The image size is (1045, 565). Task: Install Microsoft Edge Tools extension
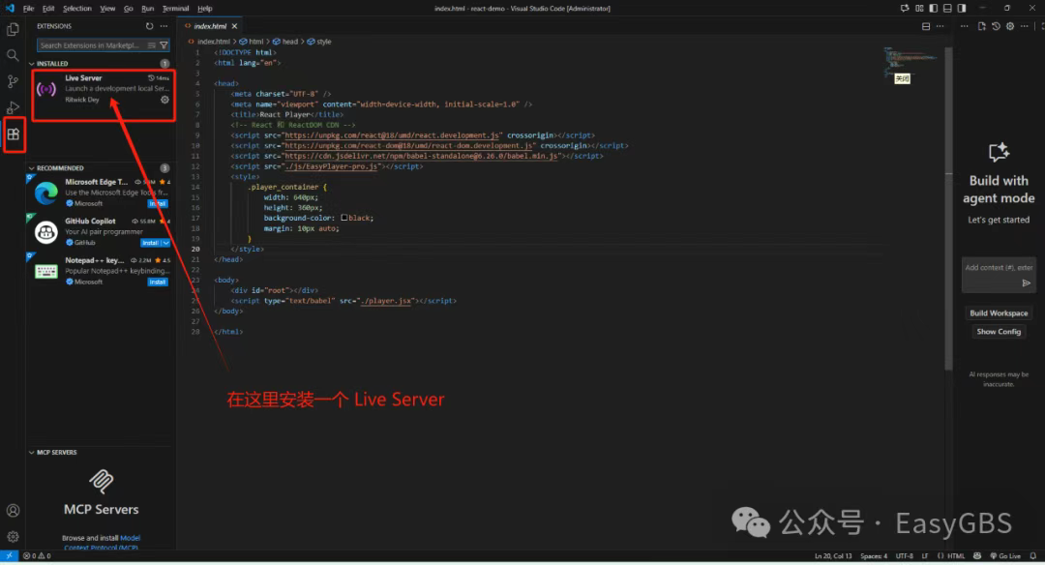pos(158,204)
